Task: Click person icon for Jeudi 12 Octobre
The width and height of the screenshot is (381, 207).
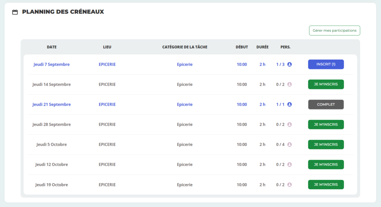Action: click(x=289, y=165)
